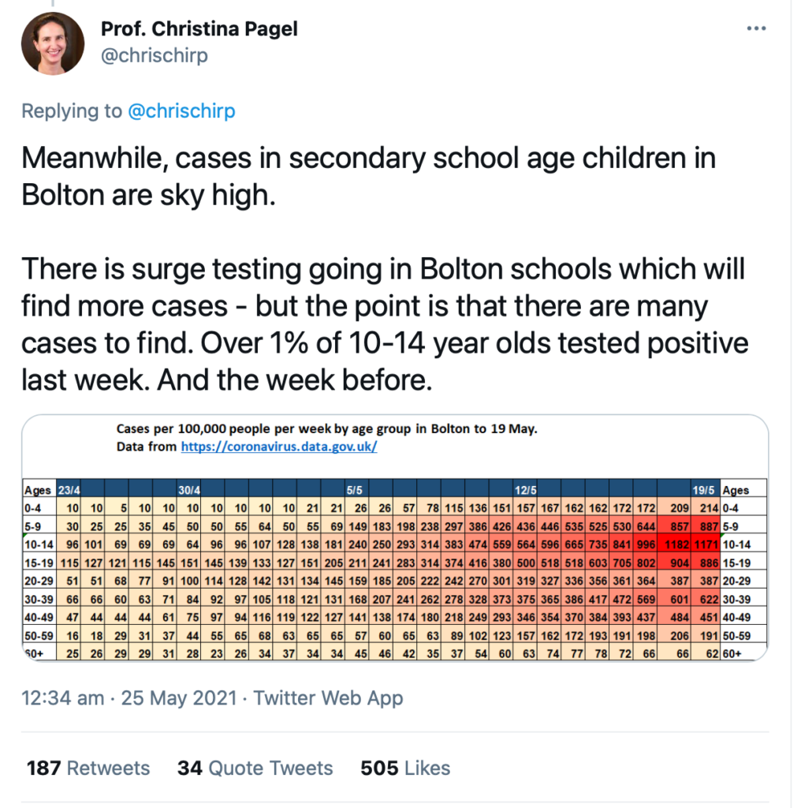The image size is (801, 808).
Task: Click Christina Pagel's profile photo
Action: click(53, 43)
